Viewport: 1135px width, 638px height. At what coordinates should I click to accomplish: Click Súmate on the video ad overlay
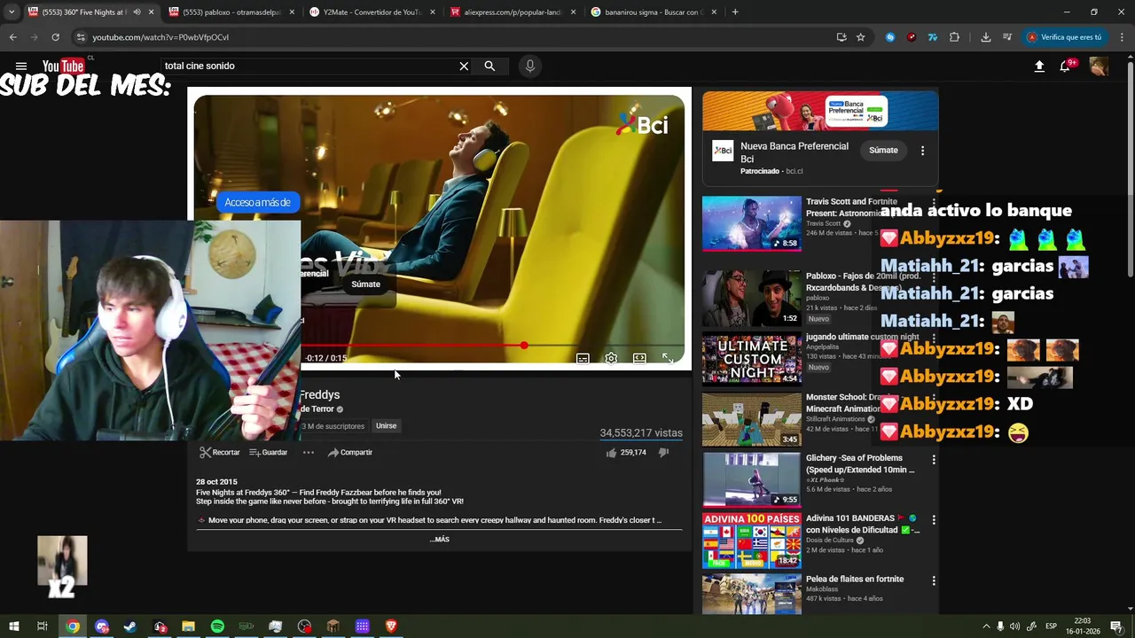[365, 284]
